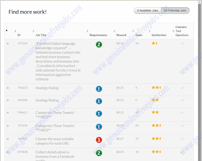Click the tasks count 72
This screenshot has height=161, width=202.
pyautogui.click(x=137, y=139)
